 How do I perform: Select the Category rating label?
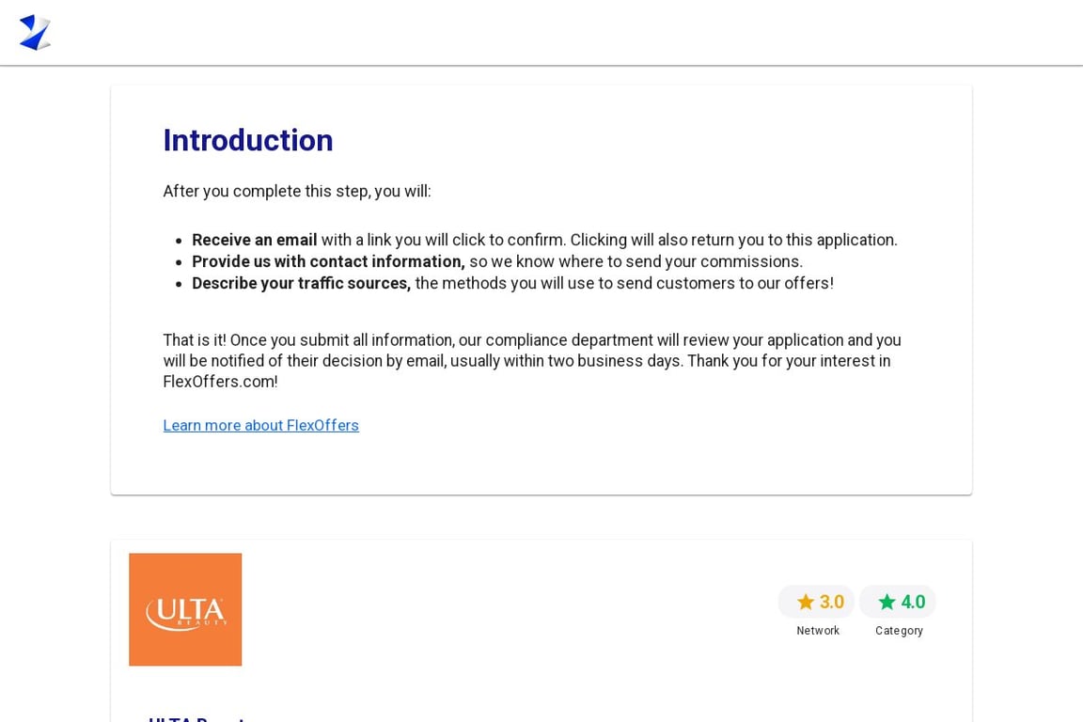pos(898,631)
